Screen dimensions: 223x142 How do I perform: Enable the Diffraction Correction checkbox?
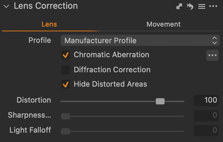66,70
